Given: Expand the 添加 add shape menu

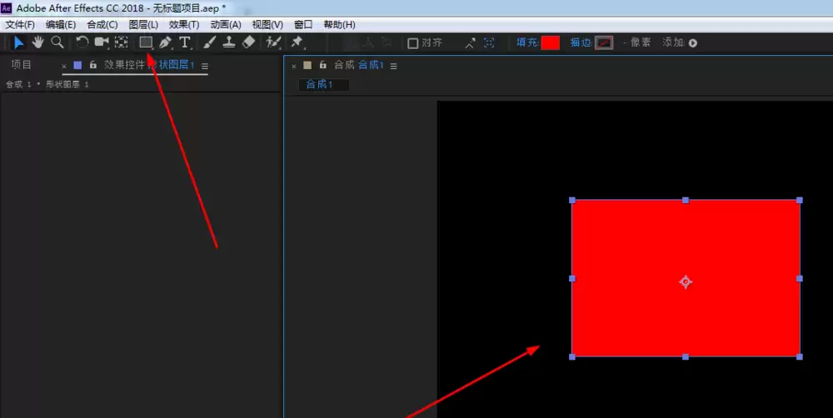Looking at the screenshot, I should click(693, 43).
